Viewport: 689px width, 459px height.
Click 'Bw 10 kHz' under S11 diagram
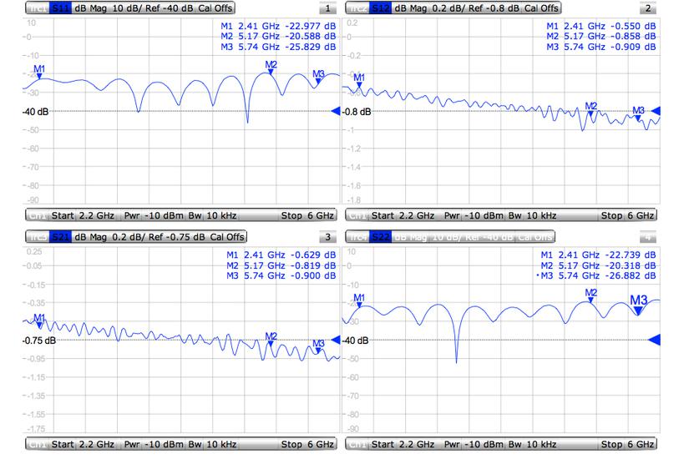213,215
